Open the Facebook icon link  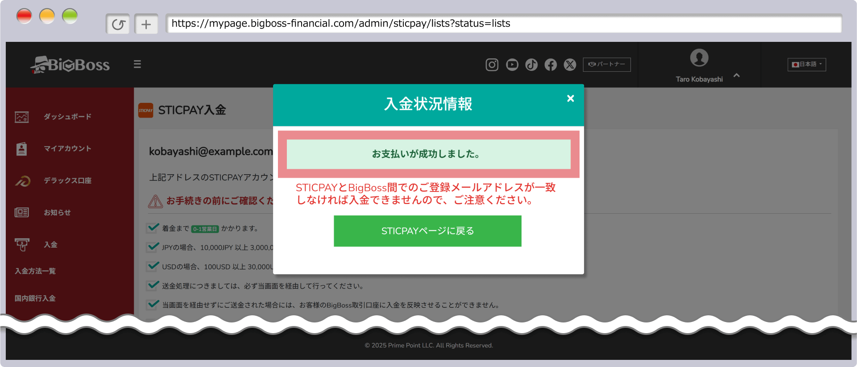click(x=551, y=65)
